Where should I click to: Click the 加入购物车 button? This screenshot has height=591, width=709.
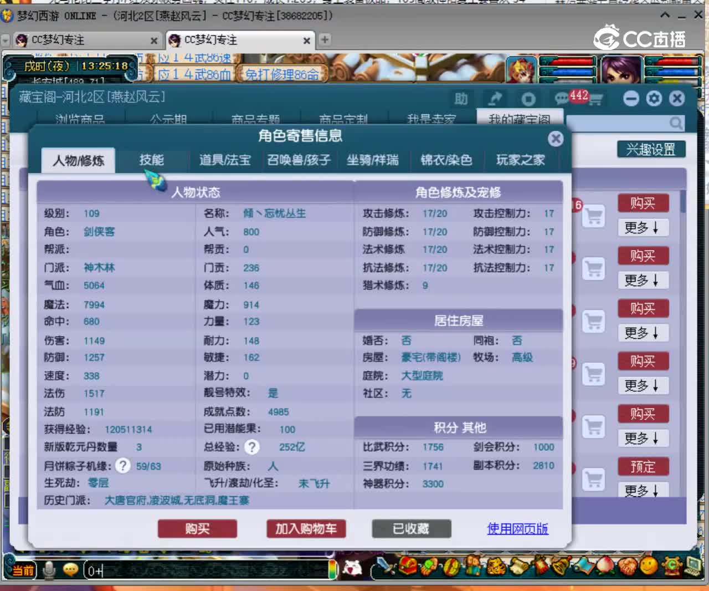coord(306,529)
